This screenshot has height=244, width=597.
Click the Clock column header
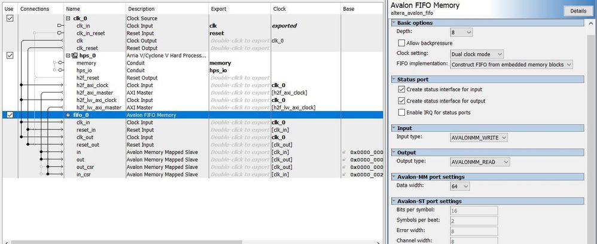click(306, 9)
